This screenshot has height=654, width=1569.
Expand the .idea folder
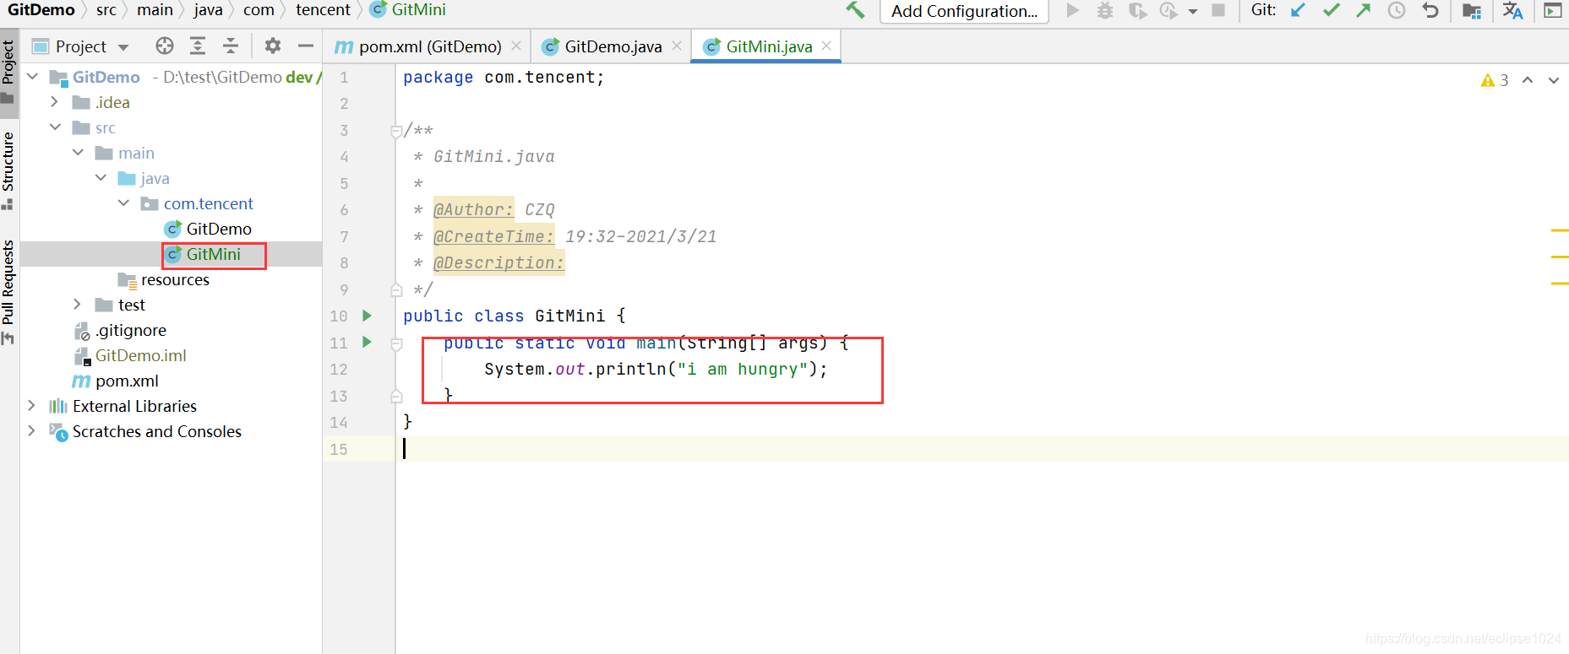55,102
